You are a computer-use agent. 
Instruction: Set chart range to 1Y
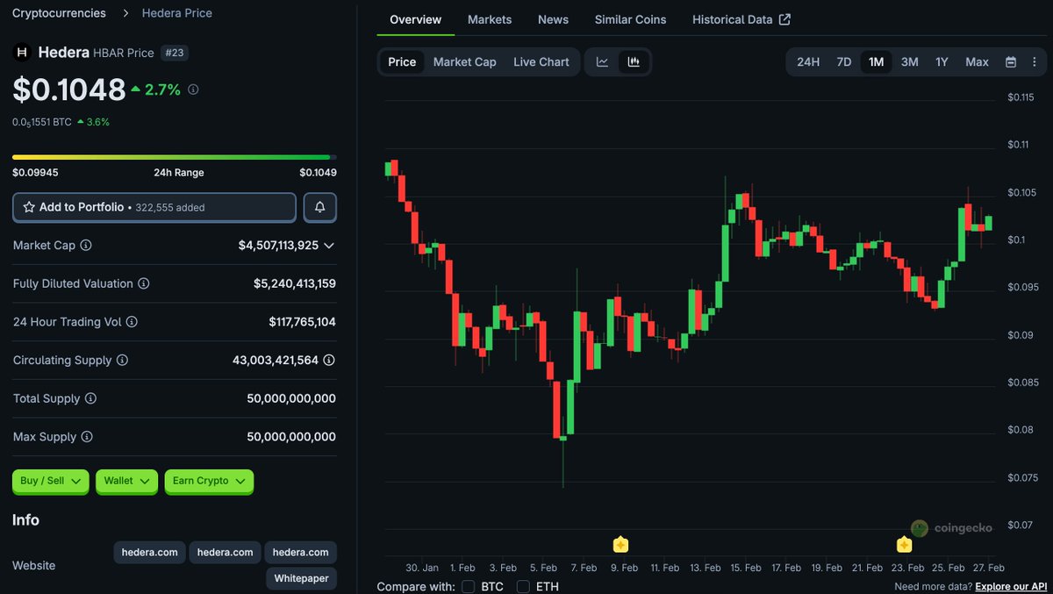coord(942,61)
